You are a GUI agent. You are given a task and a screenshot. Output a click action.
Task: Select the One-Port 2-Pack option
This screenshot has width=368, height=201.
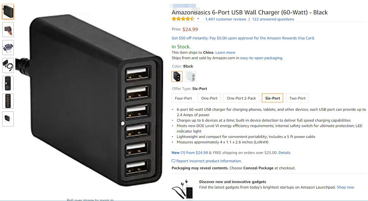(x=241, y=98)
